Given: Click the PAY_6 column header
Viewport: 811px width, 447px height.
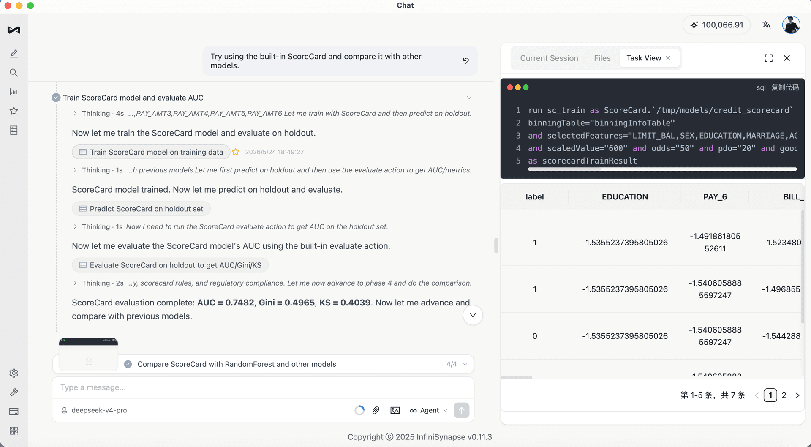Looking at the screenshot, I should click(715, 197).
